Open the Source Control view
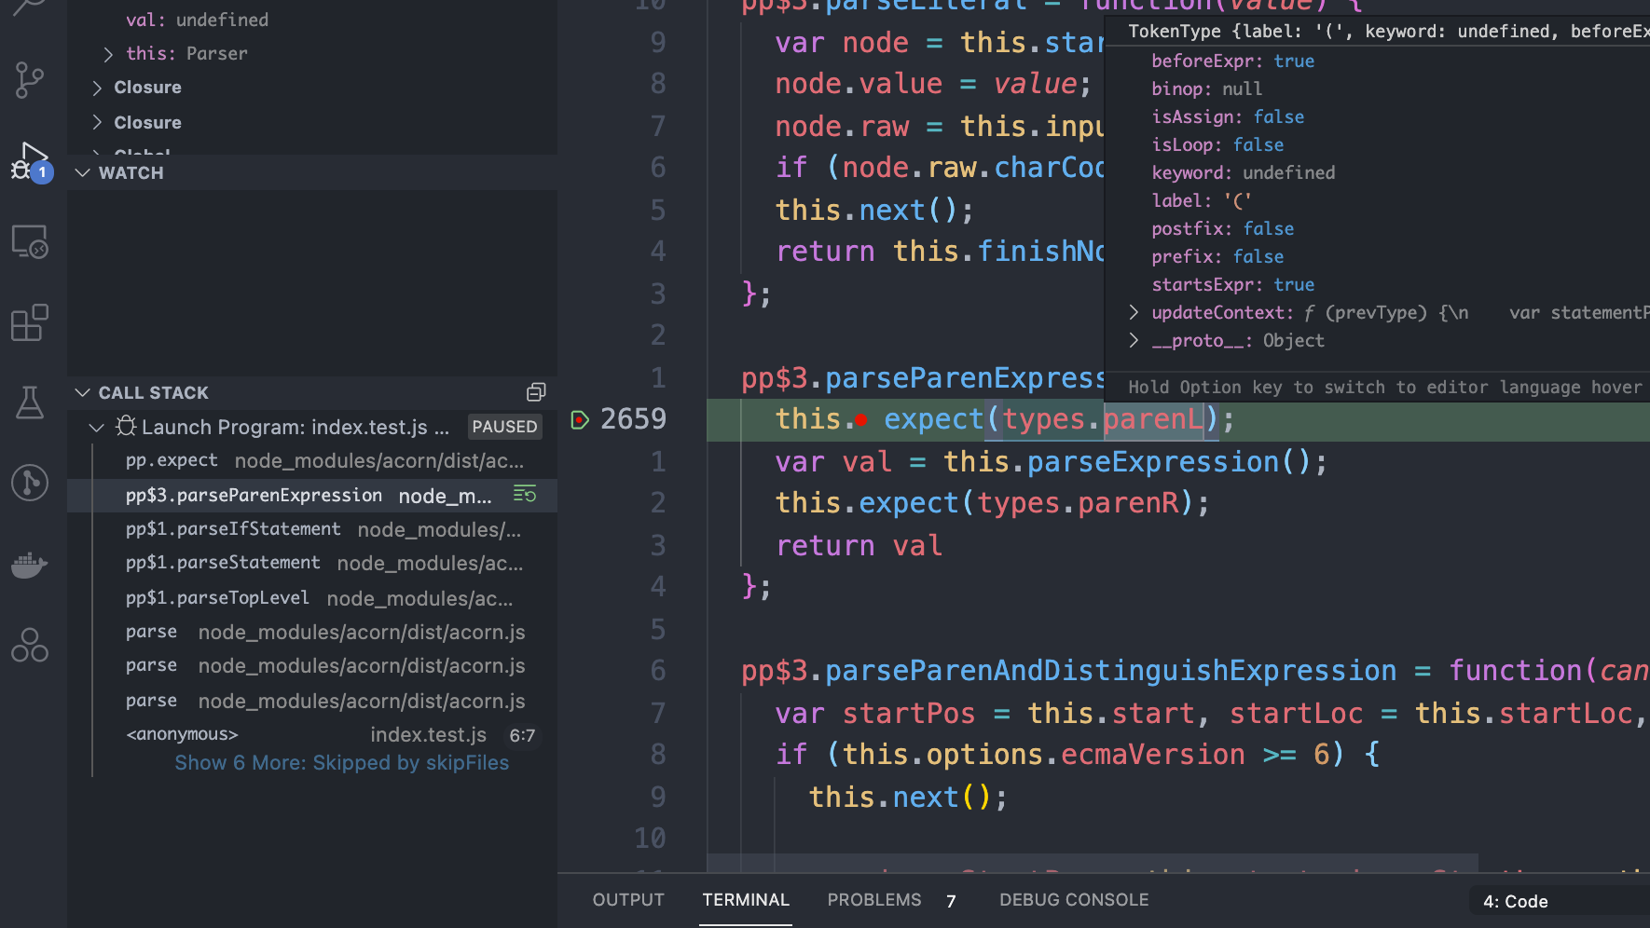The image size is (1650, 928). 30,80
